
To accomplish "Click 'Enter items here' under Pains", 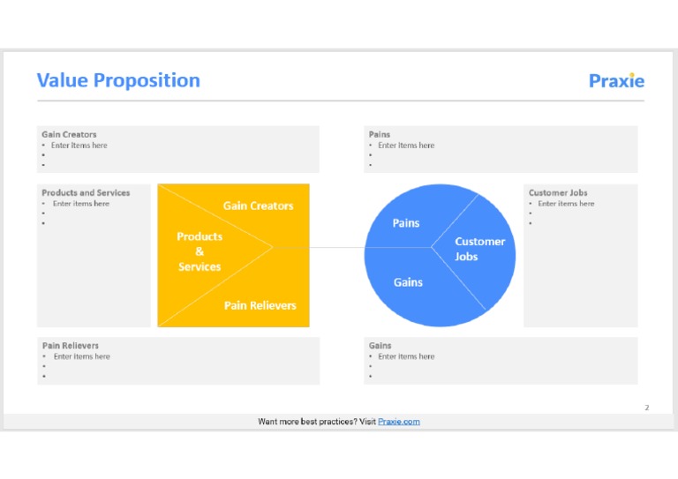I will [406, 146].
